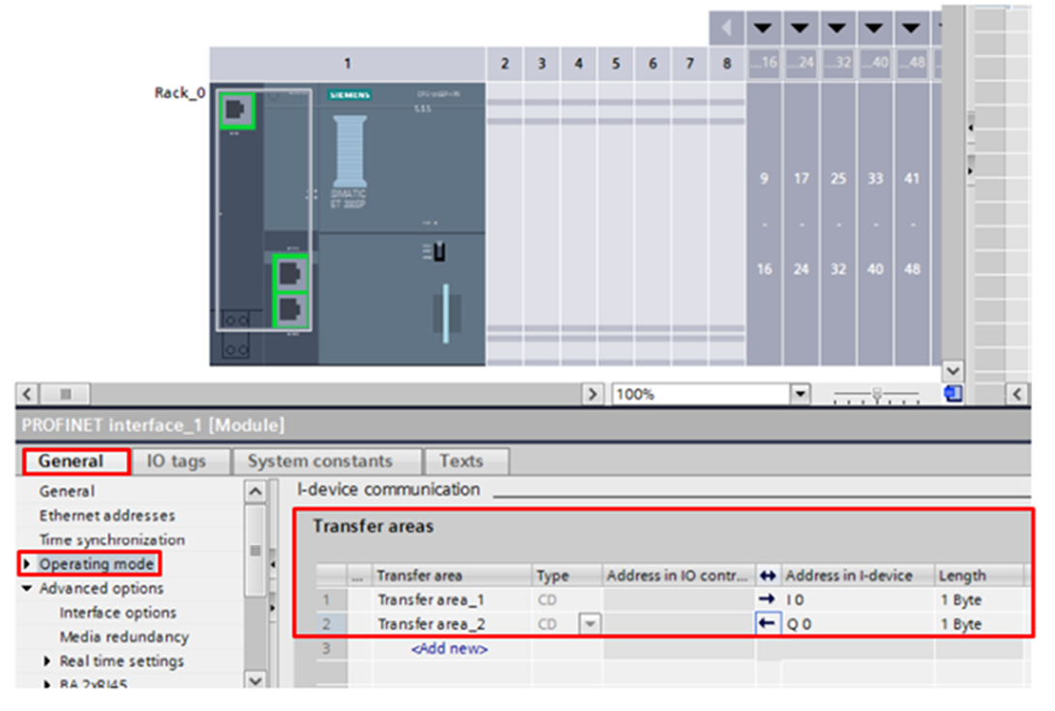Screen dimensions: 1055x711
Task: Switch to the IO tags tab
Action: [x=176, y=461]
